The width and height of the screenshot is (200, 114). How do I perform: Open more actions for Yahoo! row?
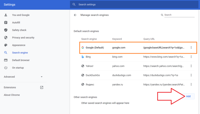click(x=191, y=66)
